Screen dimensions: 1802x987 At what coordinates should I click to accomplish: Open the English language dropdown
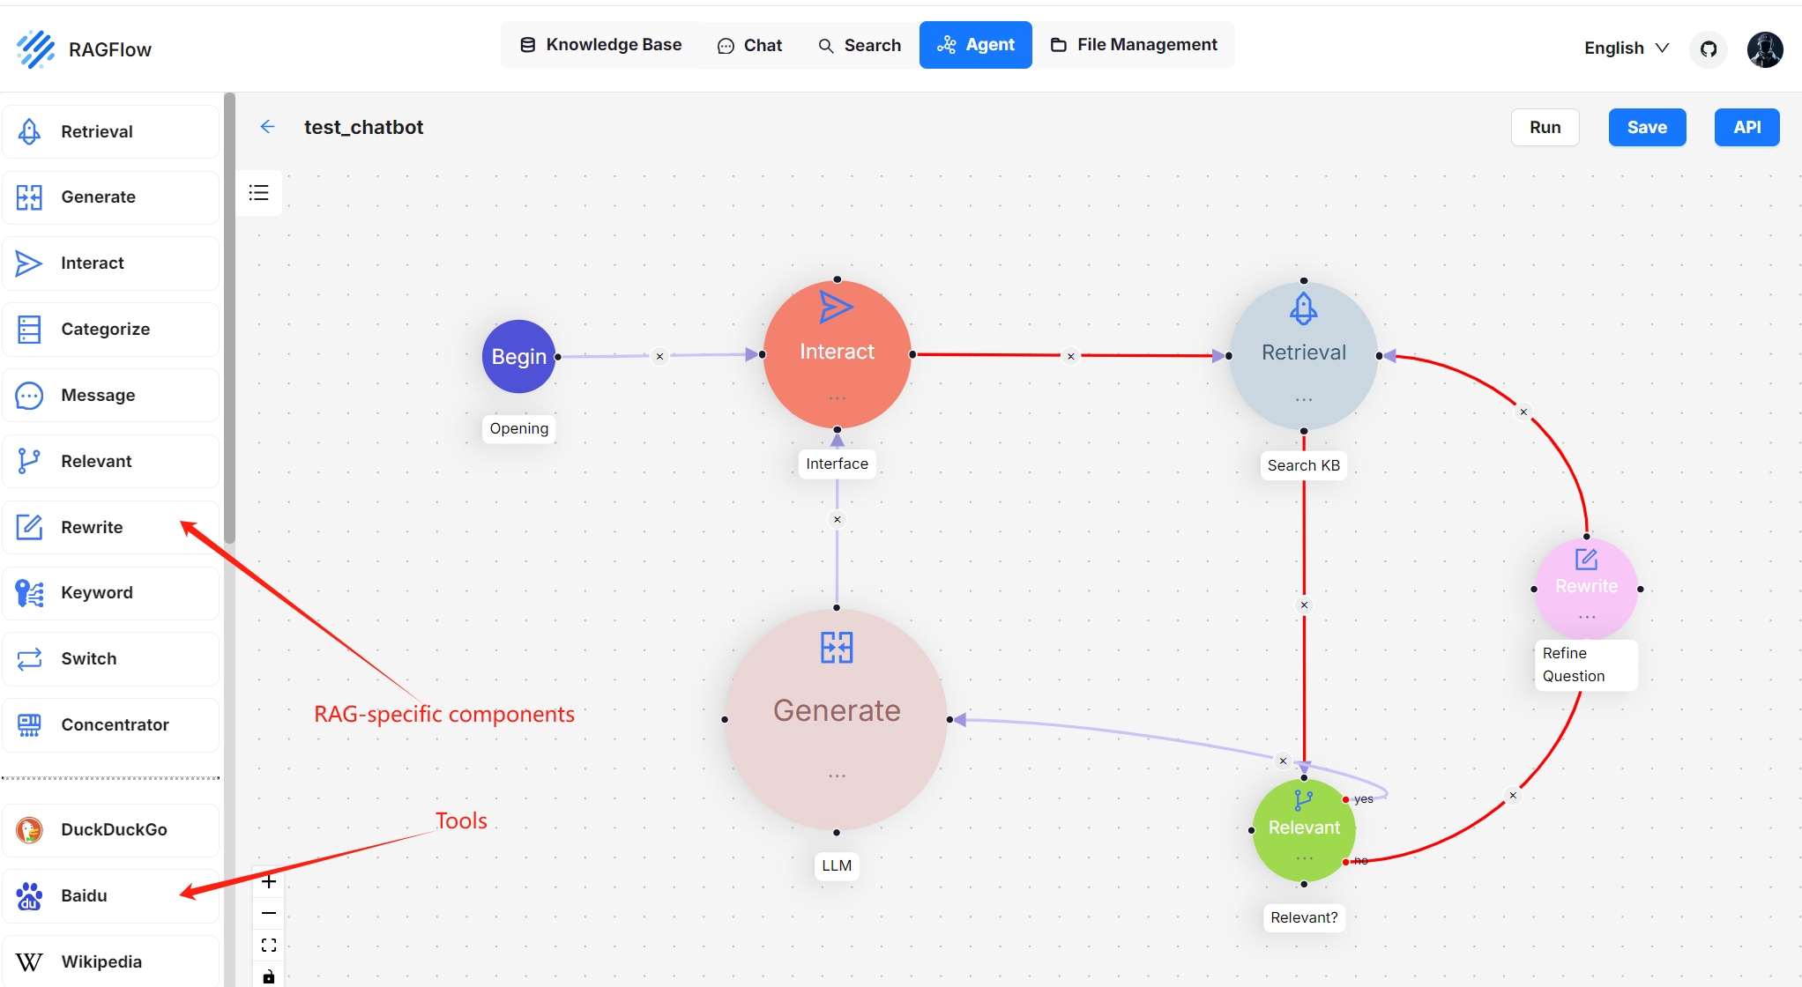pyautogui.click(x=1627, y=48)
